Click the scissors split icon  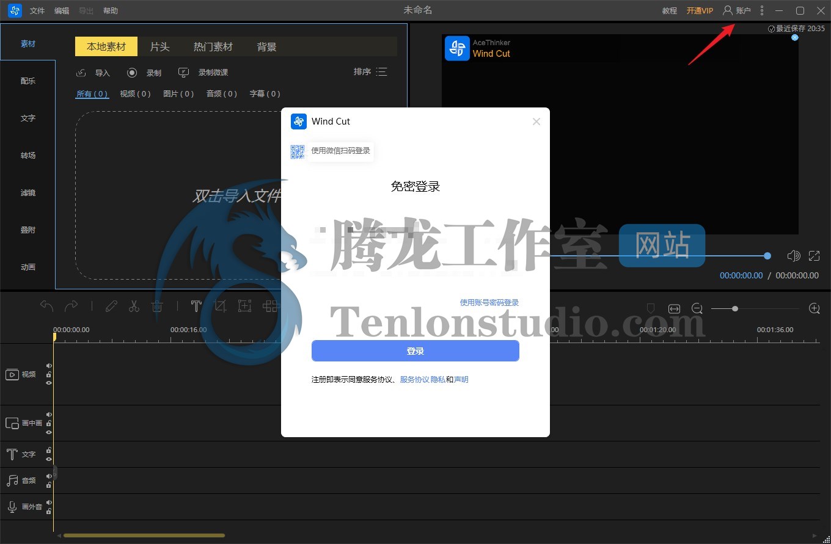tap(134, 306)
